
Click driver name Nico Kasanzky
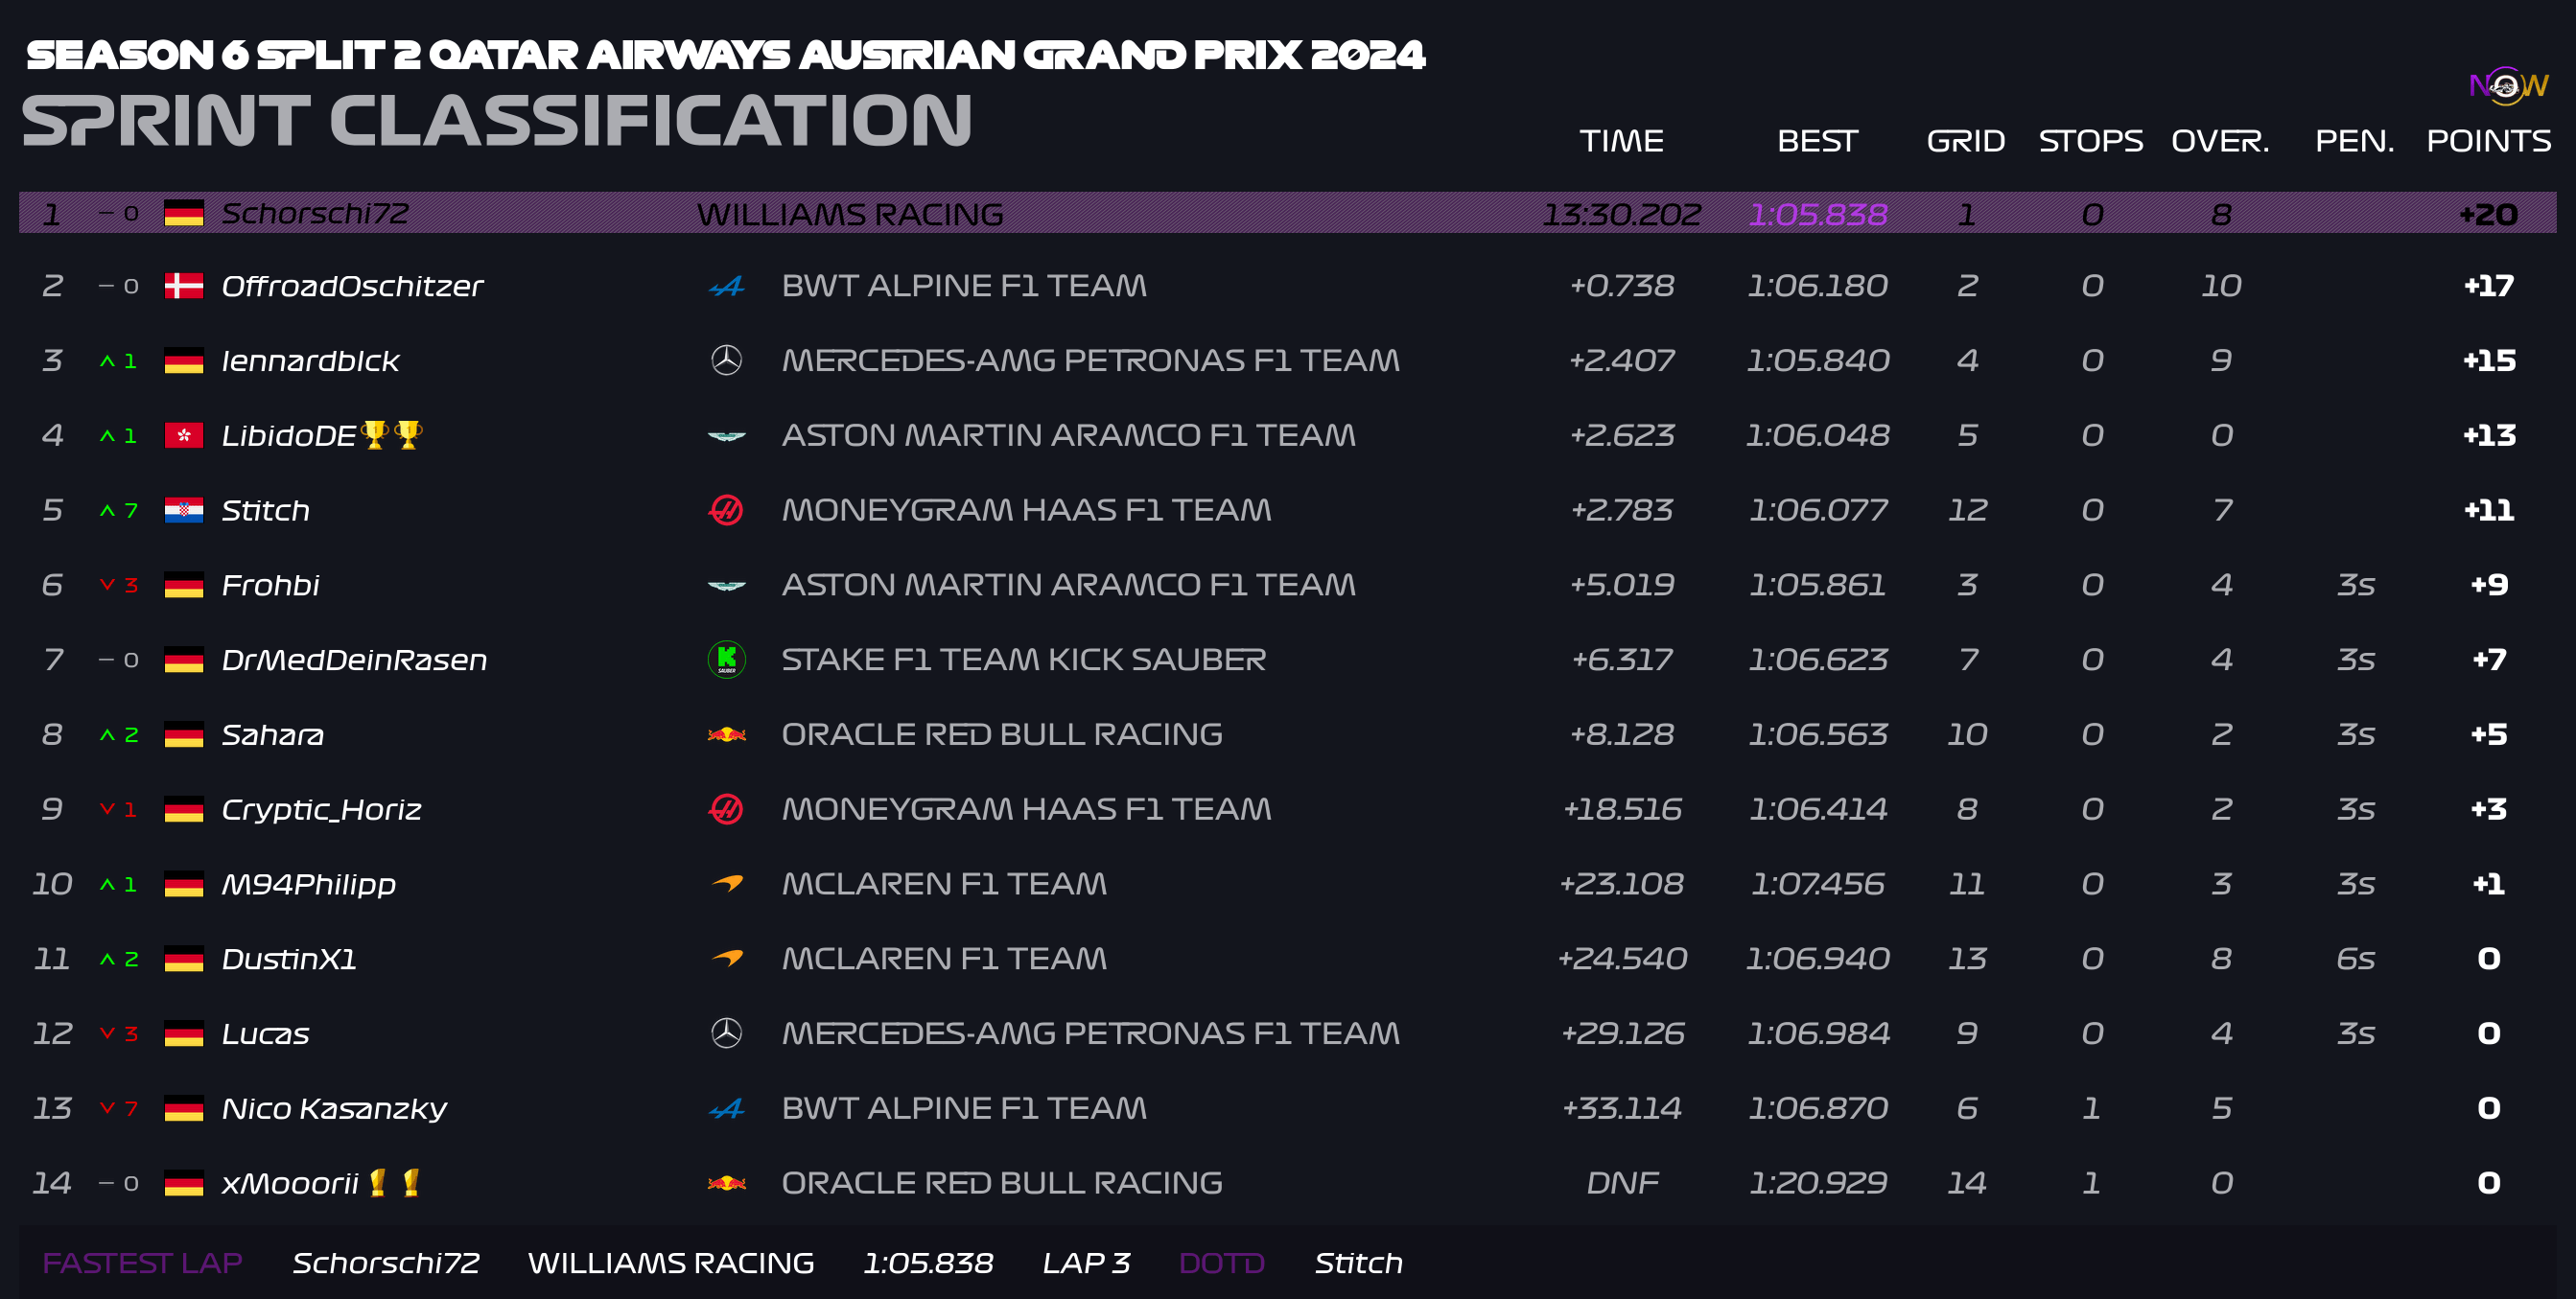pyautogui.click(x=334, y=1108)
